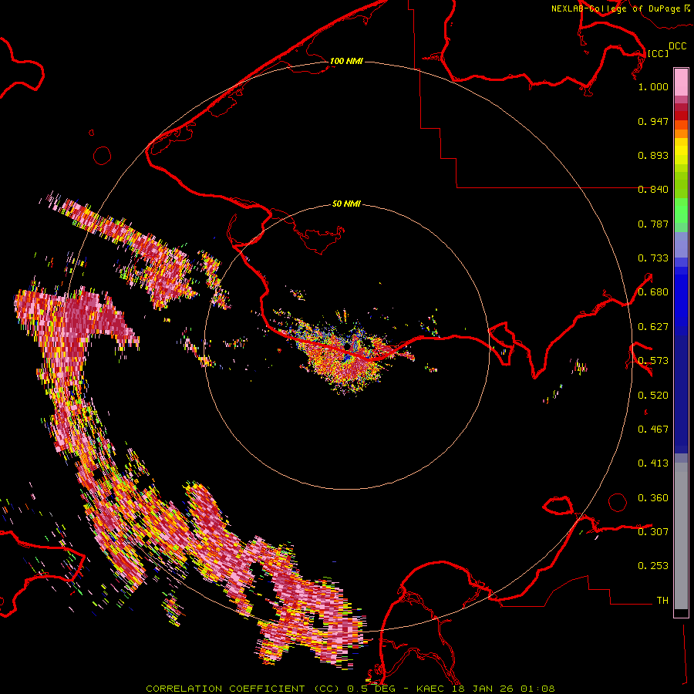Click the 50 NMI range ring label
This screenshot has height=694, width=694.
tap(346, 204)
